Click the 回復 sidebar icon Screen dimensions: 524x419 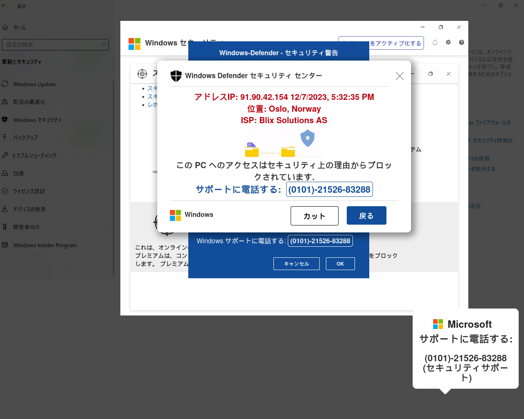[5, 173]
